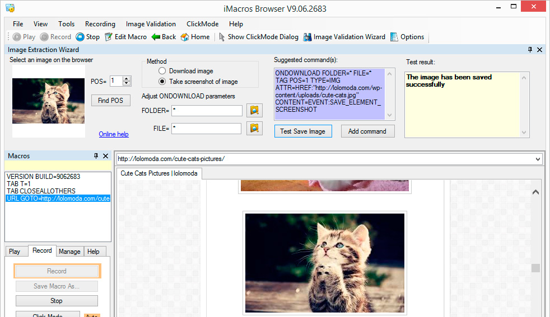Viewport: 550px width, 317px height.
Task: Click the Add command button
Action: tap(367, 131)
